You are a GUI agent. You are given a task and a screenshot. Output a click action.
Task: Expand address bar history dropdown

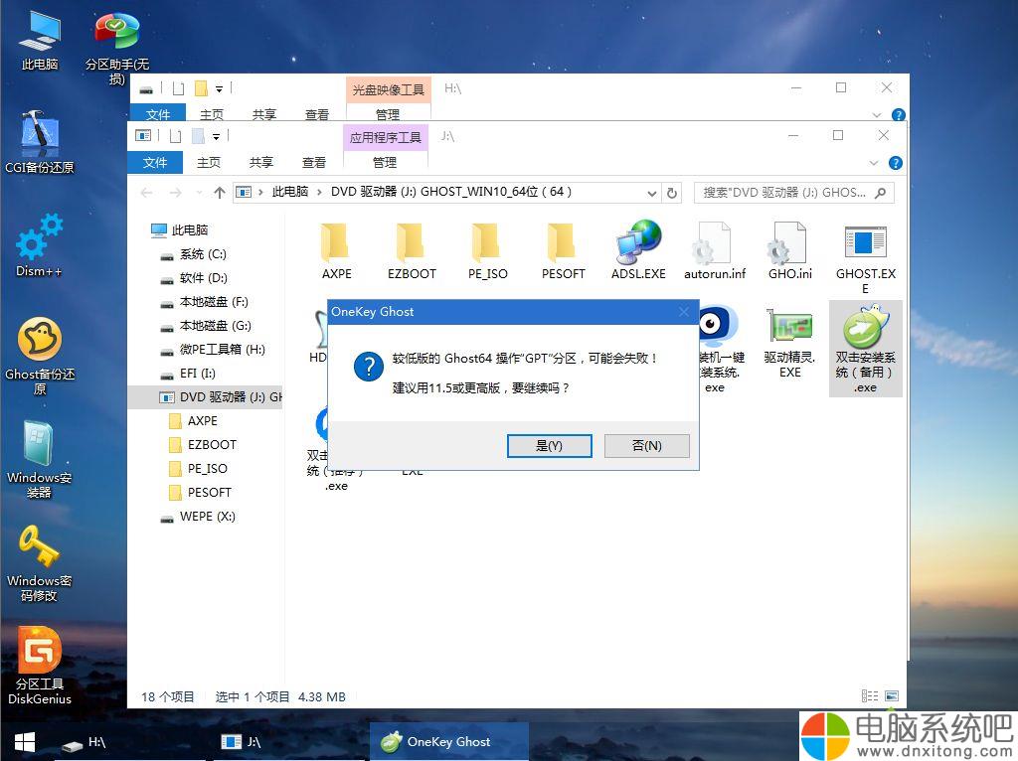click(652, 193)
